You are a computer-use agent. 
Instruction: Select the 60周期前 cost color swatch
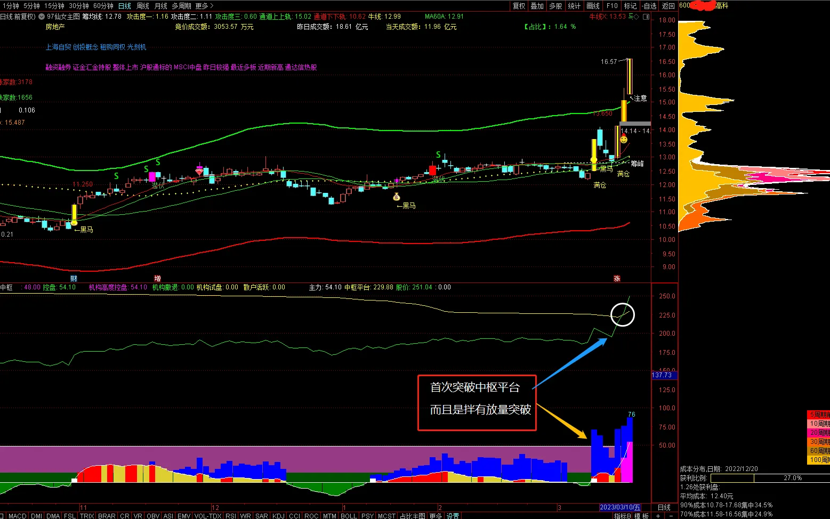(819, 451)
